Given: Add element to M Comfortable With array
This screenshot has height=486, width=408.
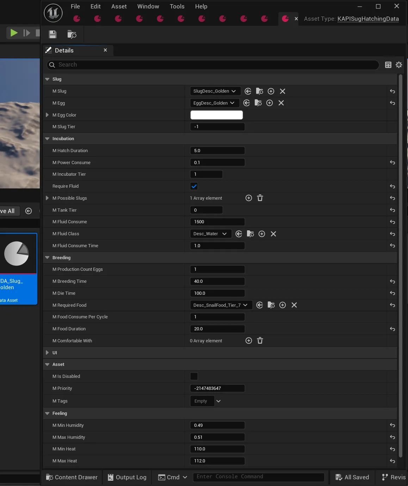Looking at the screenshot, I should [249, 341].
